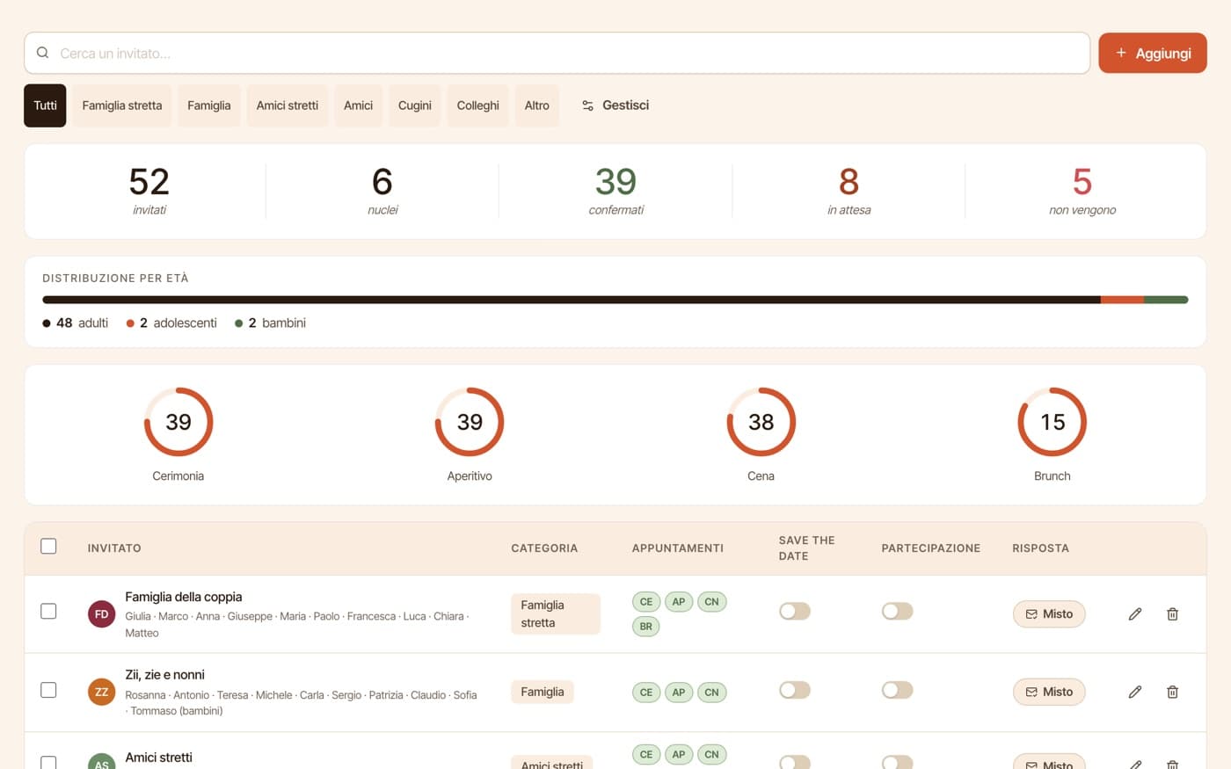
Task: Click the ZZ avatar circle
Action: click(101, 692)
